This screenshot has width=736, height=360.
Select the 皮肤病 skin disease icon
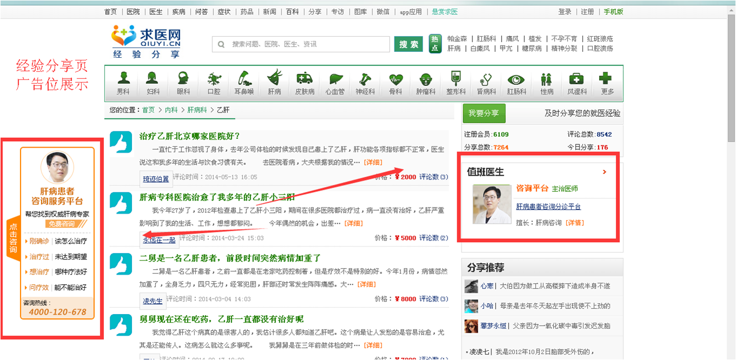[x=304, y=82]
